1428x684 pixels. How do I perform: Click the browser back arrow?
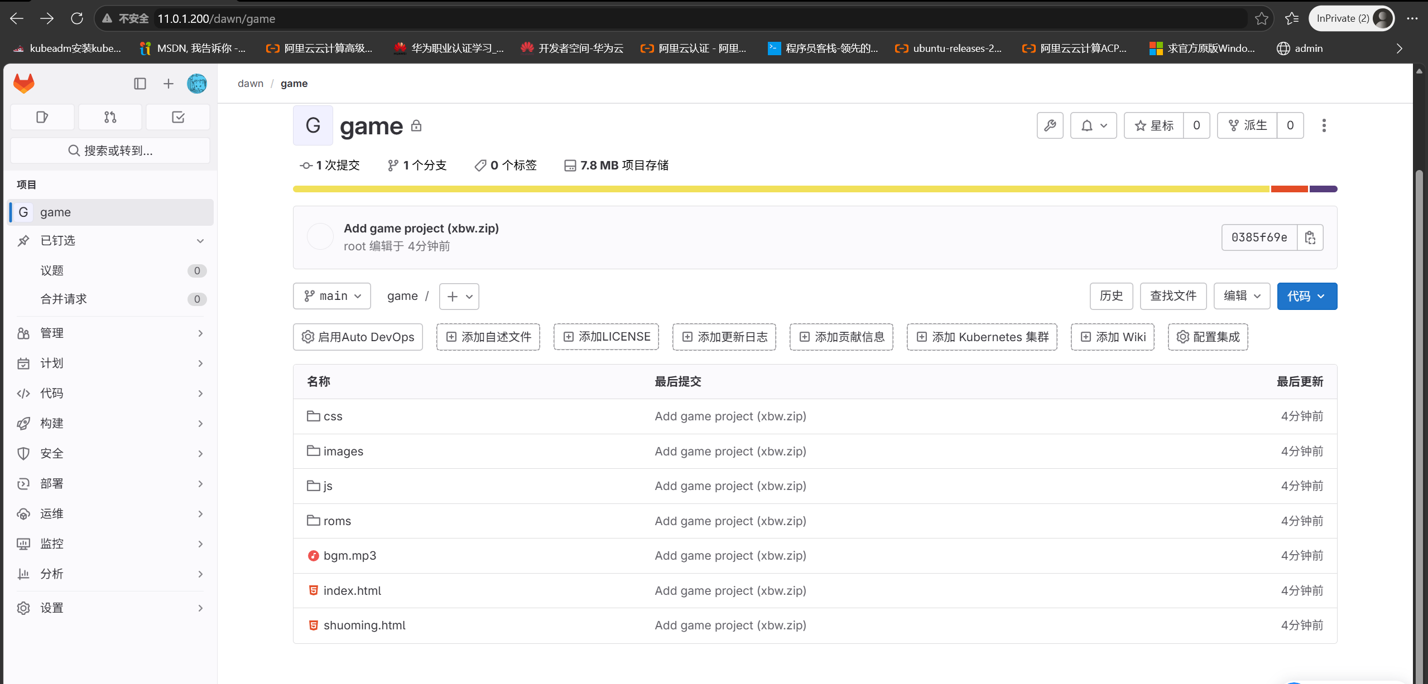(x=17, y=18)
